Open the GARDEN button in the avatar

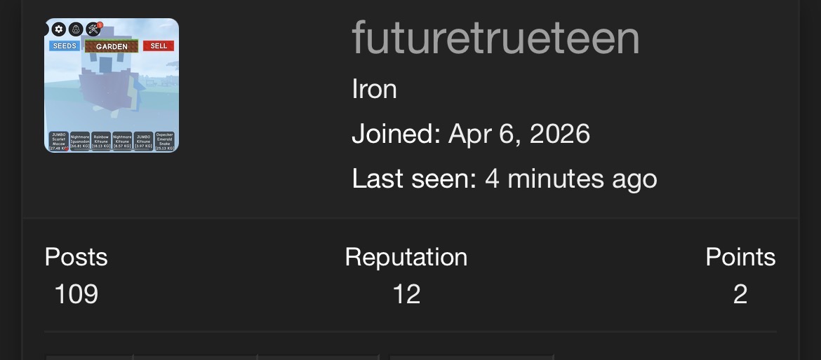pyautogui.click(x=112, y=46)
